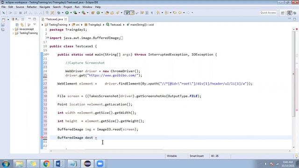Open the New Java Class dropdown arrow

click(x=102, y=13)
